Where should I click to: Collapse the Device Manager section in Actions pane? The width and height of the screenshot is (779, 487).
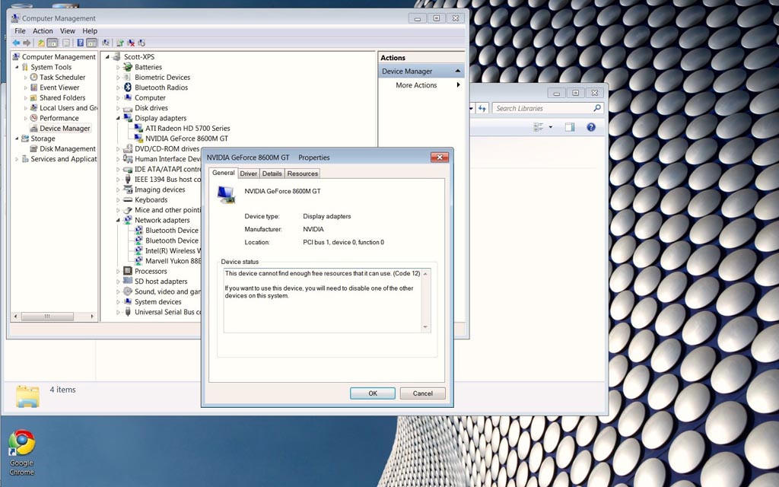(457, 71)
